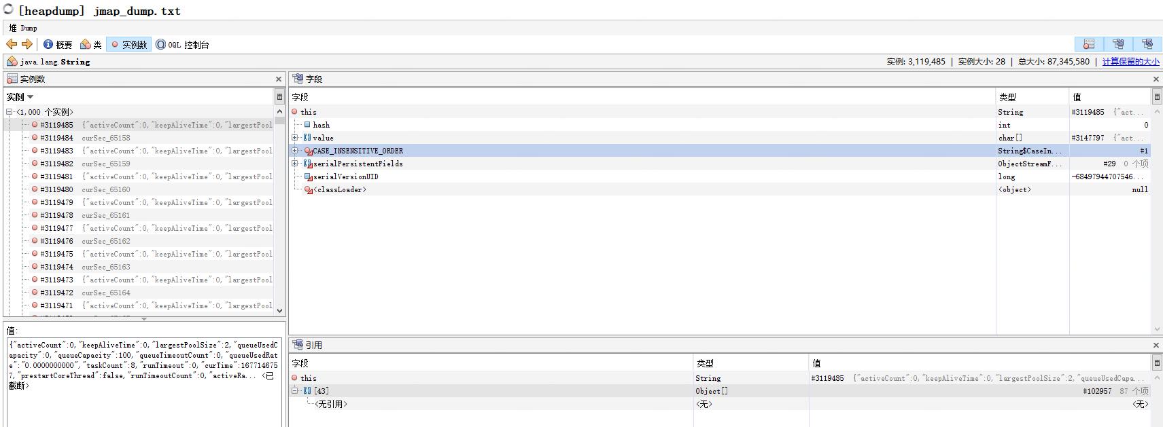
Task: Click the 实例数 panel header icon
Action: (x=12, y=79)
